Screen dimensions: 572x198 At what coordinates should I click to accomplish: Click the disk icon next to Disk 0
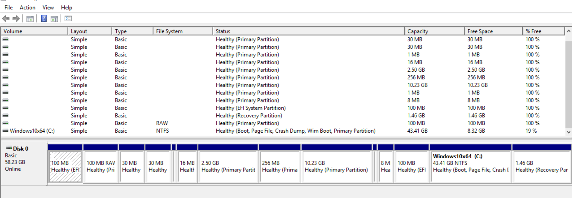coord(9,148)
